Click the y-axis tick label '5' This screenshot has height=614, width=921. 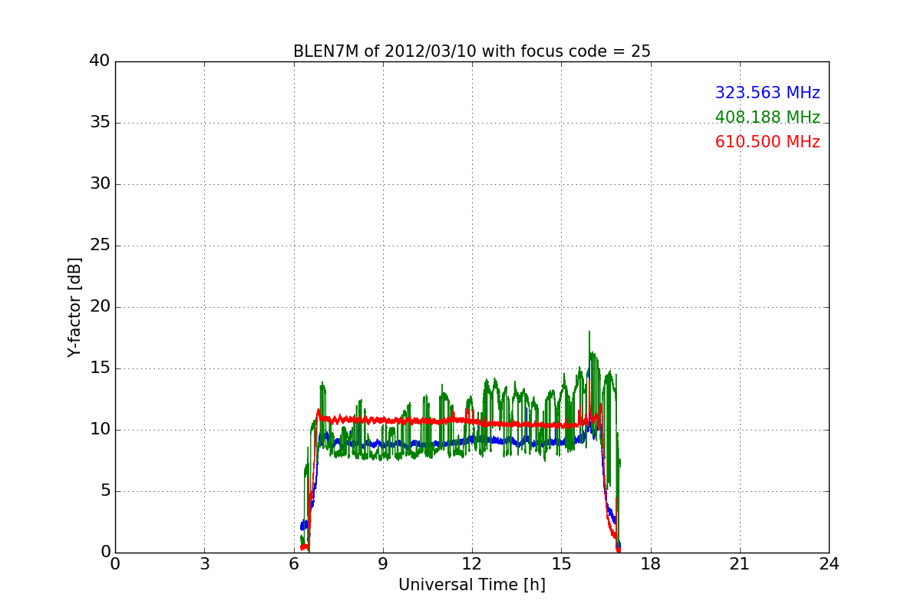coord(105,491)
